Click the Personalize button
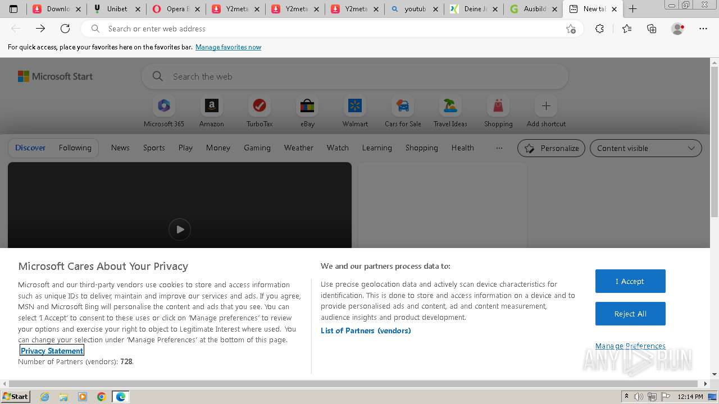Viewport: 719px width, 404px height. (551, 148)
